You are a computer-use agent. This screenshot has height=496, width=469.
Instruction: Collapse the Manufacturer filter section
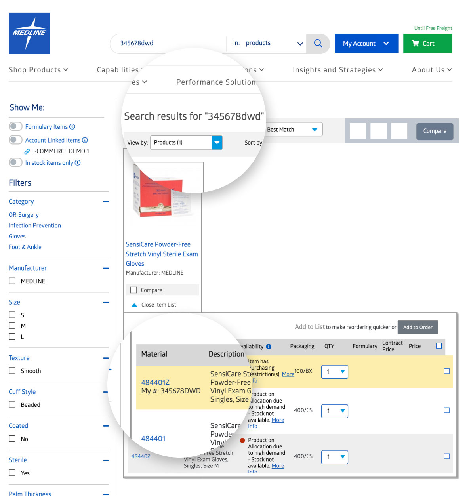pos(106,268)
